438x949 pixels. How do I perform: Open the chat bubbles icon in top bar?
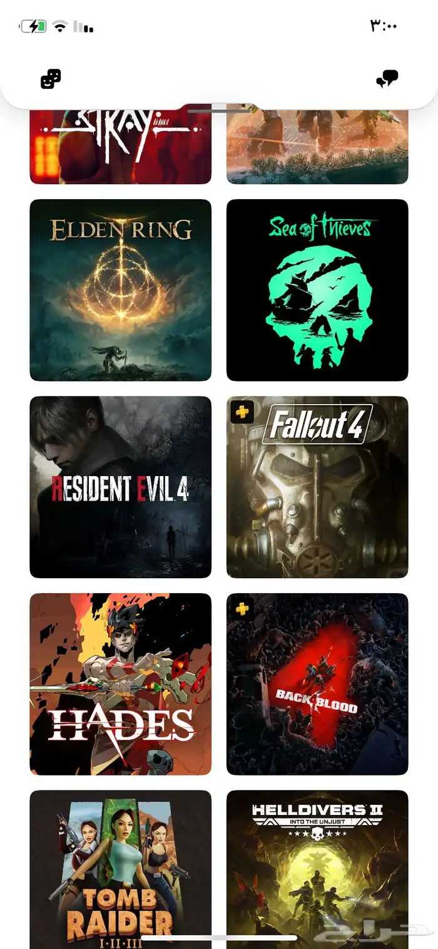(x=387, y=80)
